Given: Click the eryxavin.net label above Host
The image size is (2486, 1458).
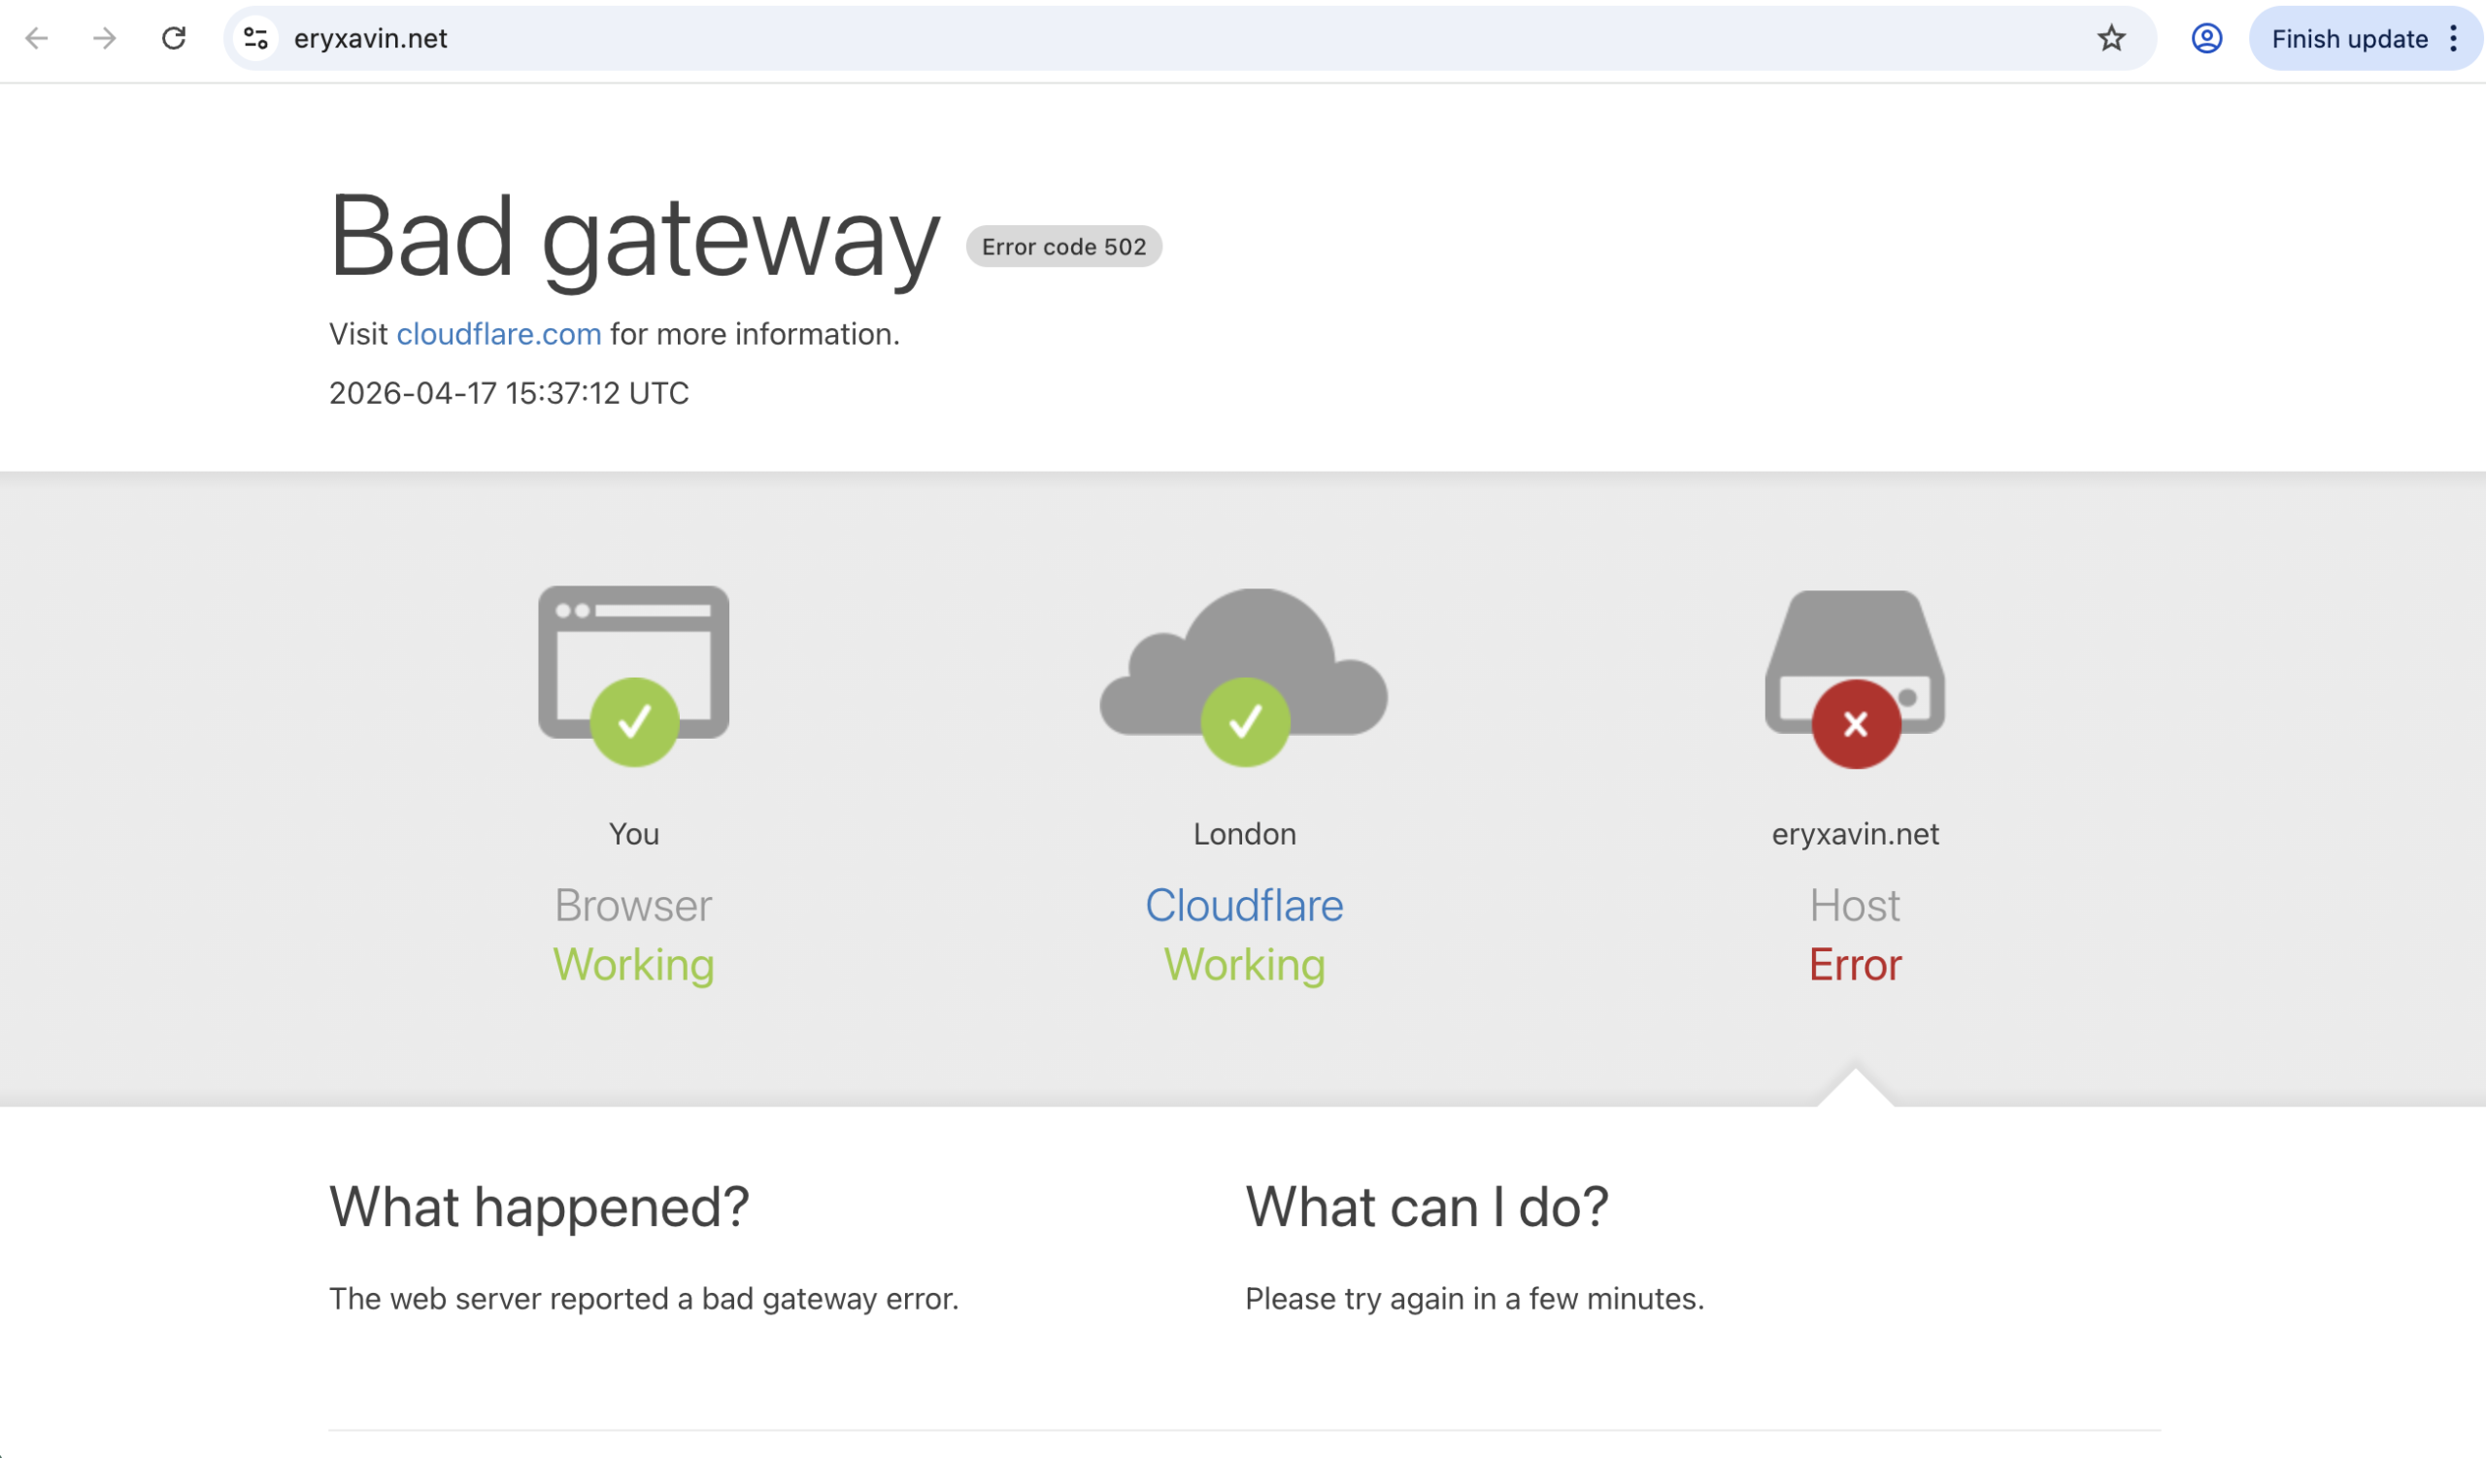Looking at the screenshot, I should coord(1855,833).
